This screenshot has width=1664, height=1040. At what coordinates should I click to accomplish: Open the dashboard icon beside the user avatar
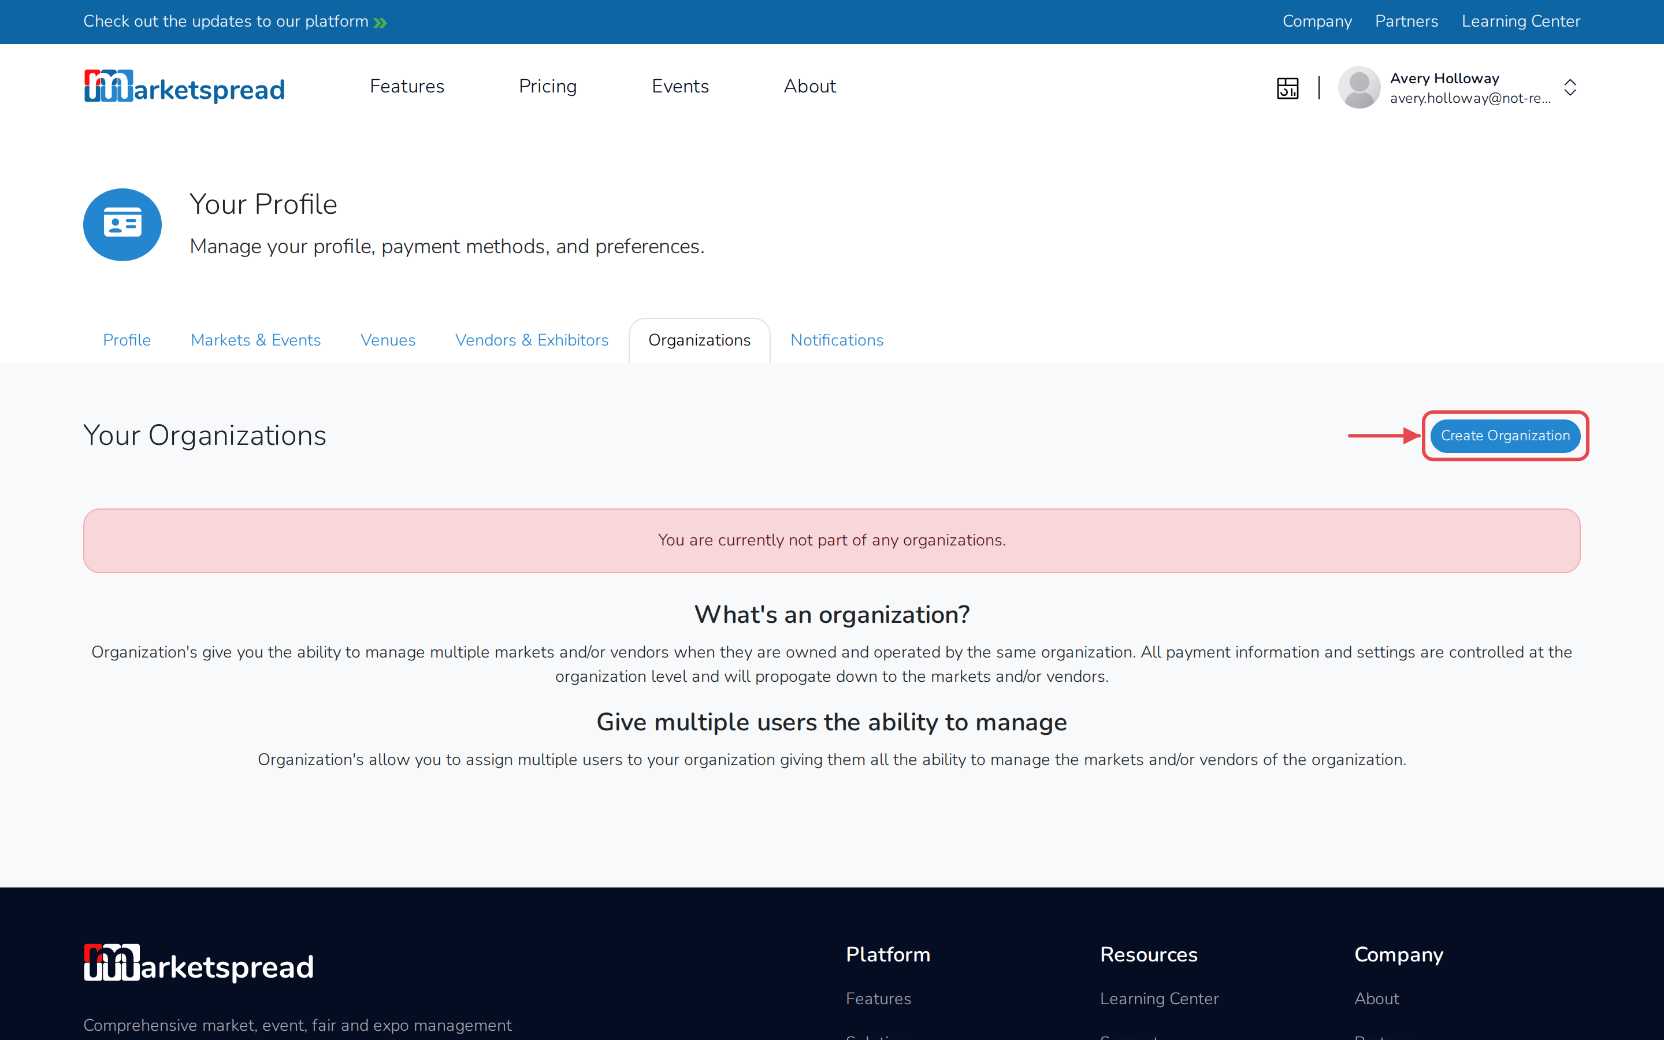click(x=1287, y=87)
